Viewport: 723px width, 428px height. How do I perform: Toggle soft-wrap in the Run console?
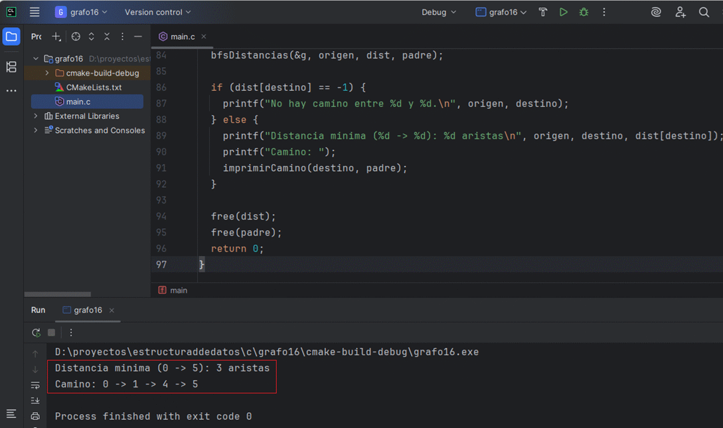point(35,385)
